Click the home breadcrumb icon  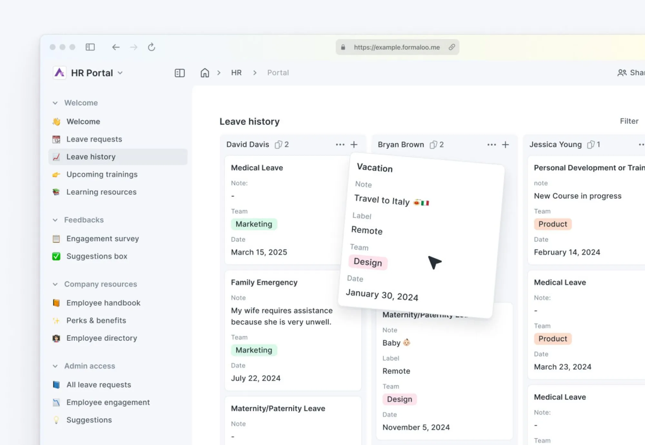pyautogui.click(x=205, y=73)
